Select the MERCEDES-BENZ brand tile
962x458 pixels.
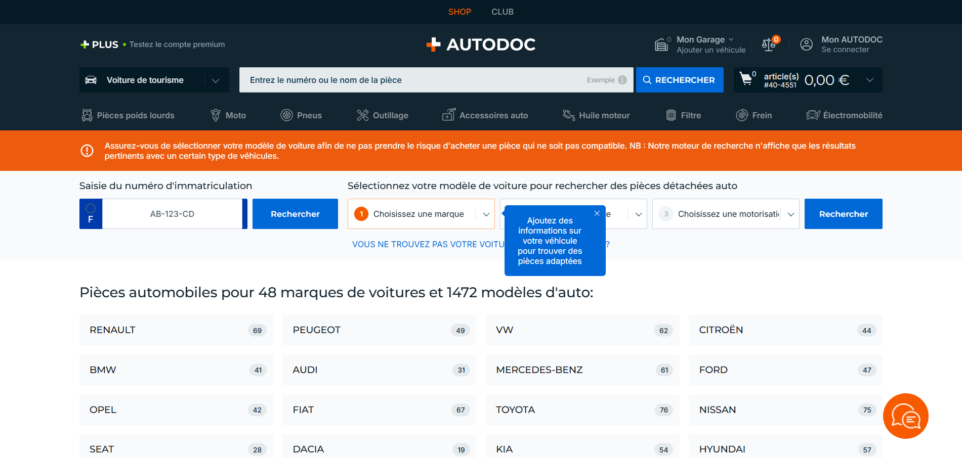[x=582, y=370]
